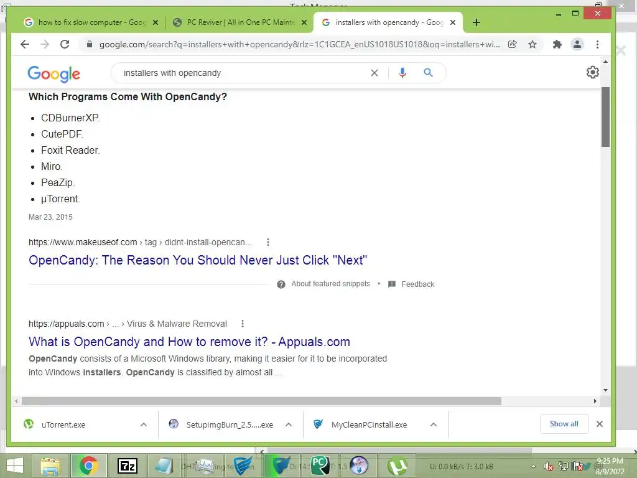Close the 'how to fix slow computer' tab

click(x=155, y=22)
